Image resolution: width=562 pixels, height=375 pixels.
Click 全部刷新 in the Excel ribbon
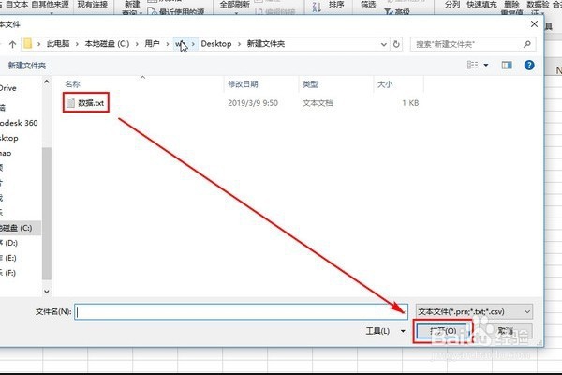click(234, 5)
